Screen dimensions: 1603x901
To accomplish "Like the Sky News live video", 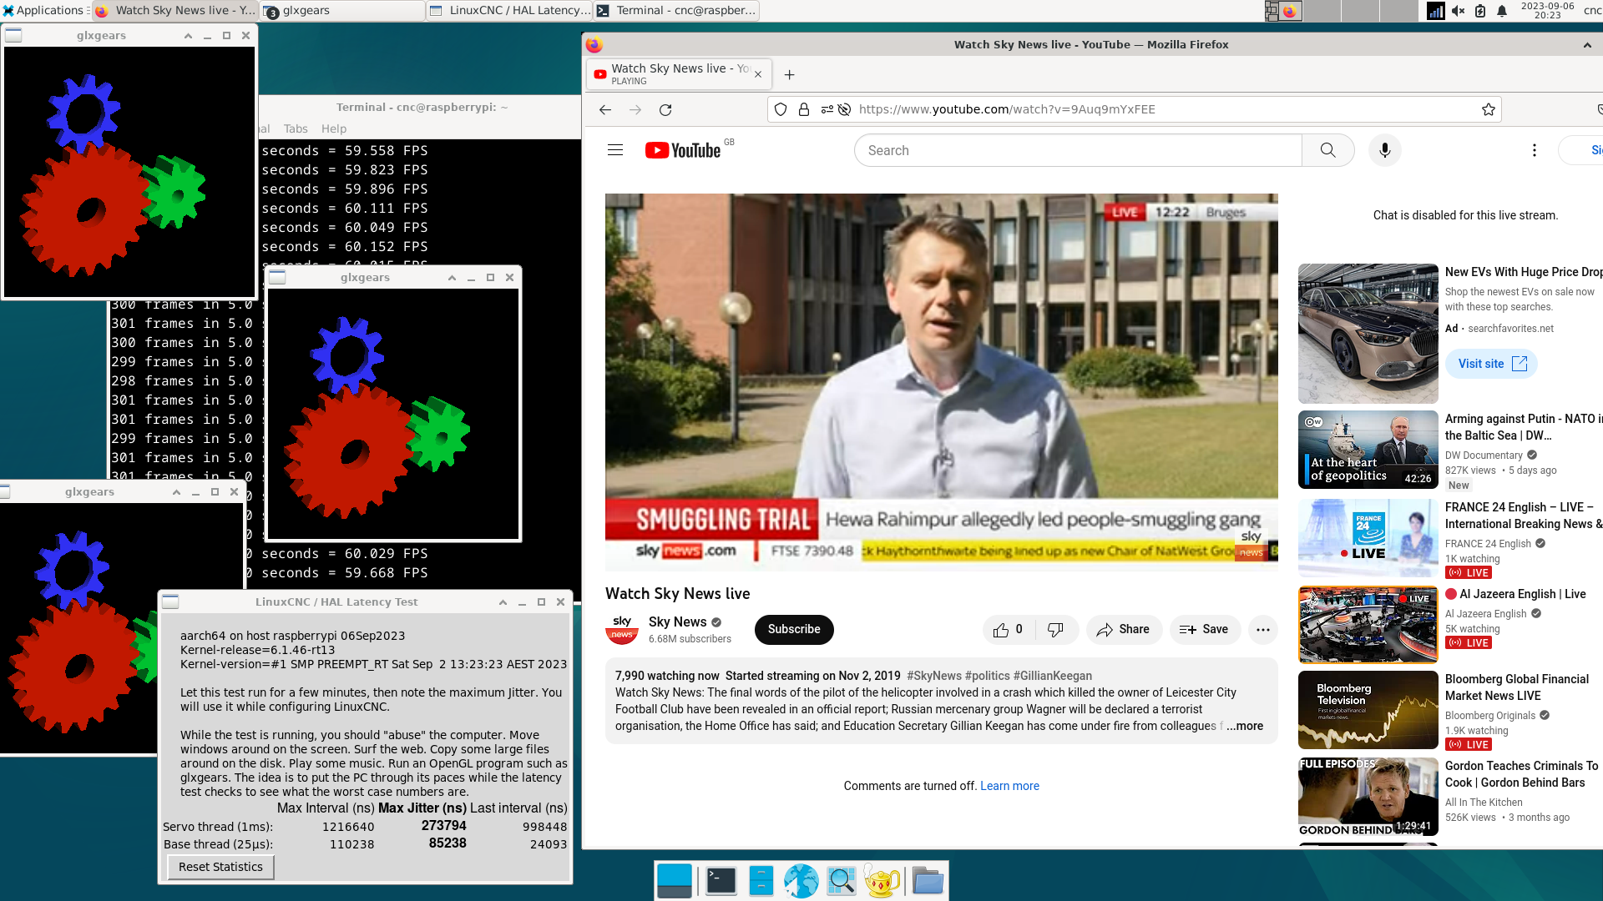I will [1009, 630].
